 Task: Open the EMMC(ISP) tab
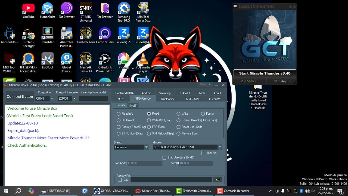tap(191, 99)
